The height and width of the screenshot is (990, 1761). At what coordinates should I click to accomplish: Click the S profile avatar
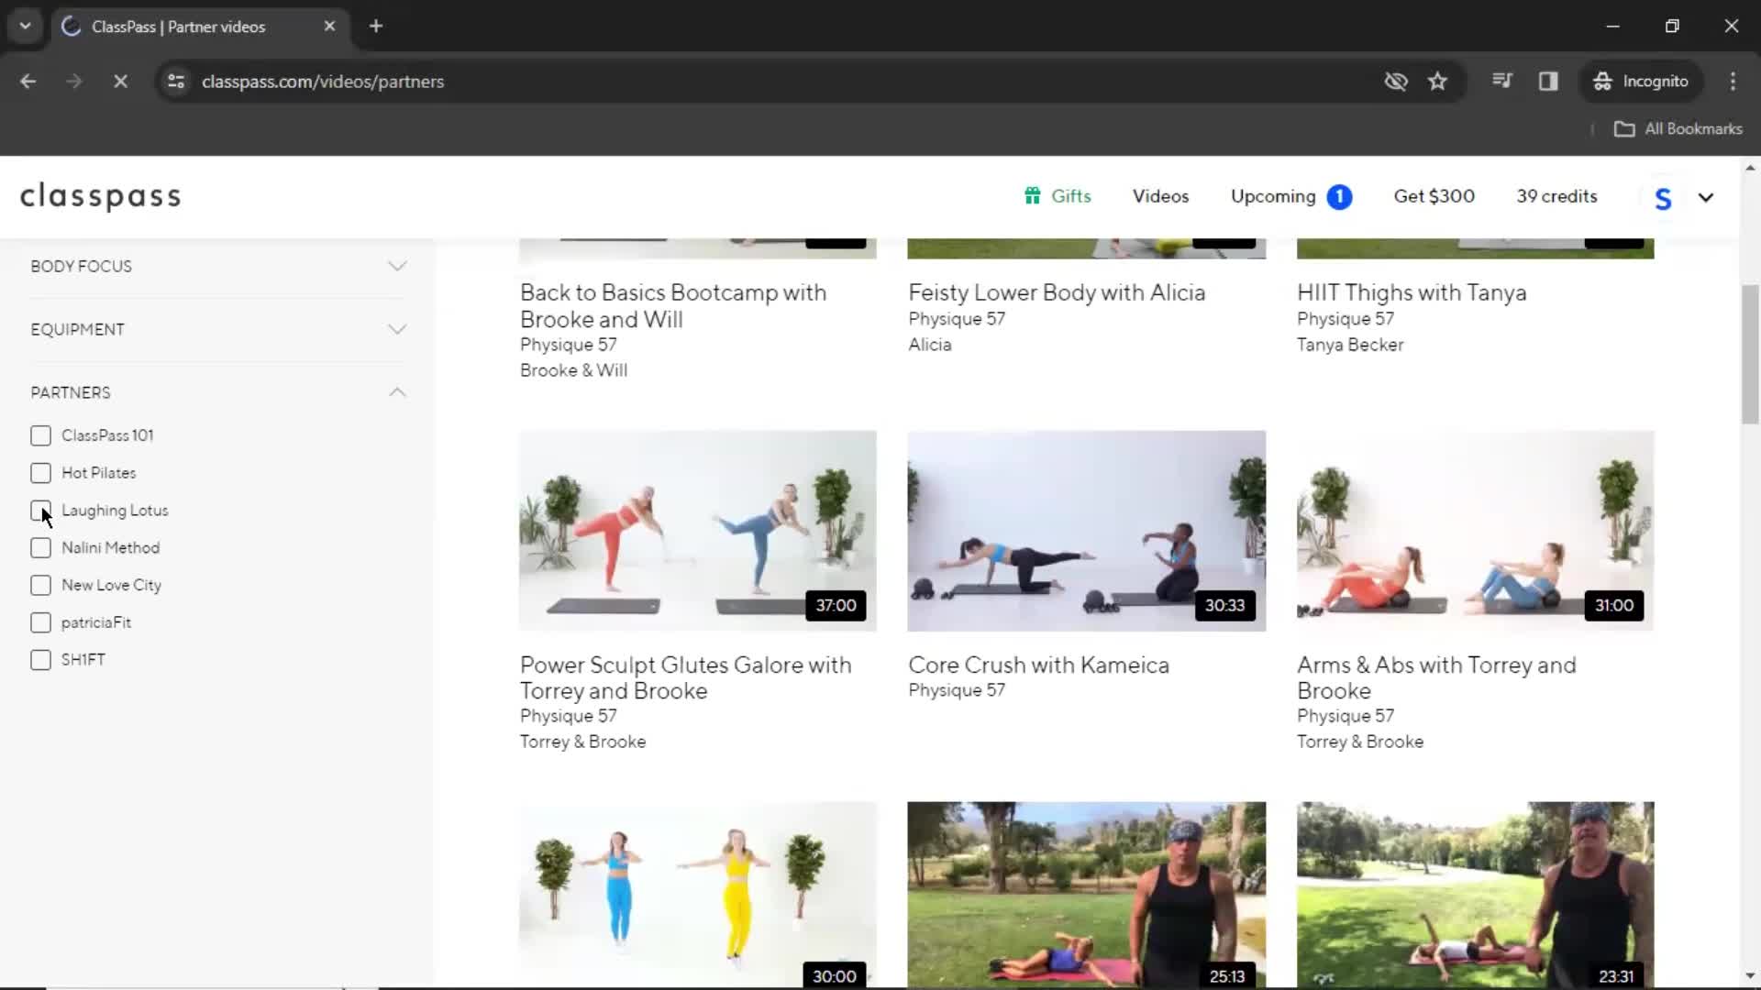1663,198
